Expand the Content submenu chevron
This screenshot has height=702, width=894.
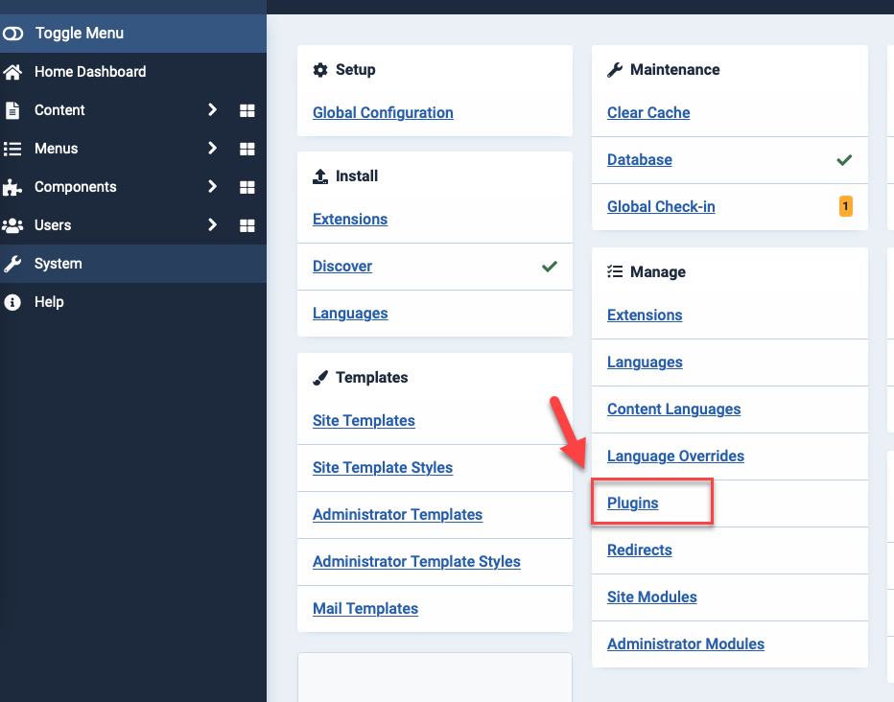(x=212, y=110)
